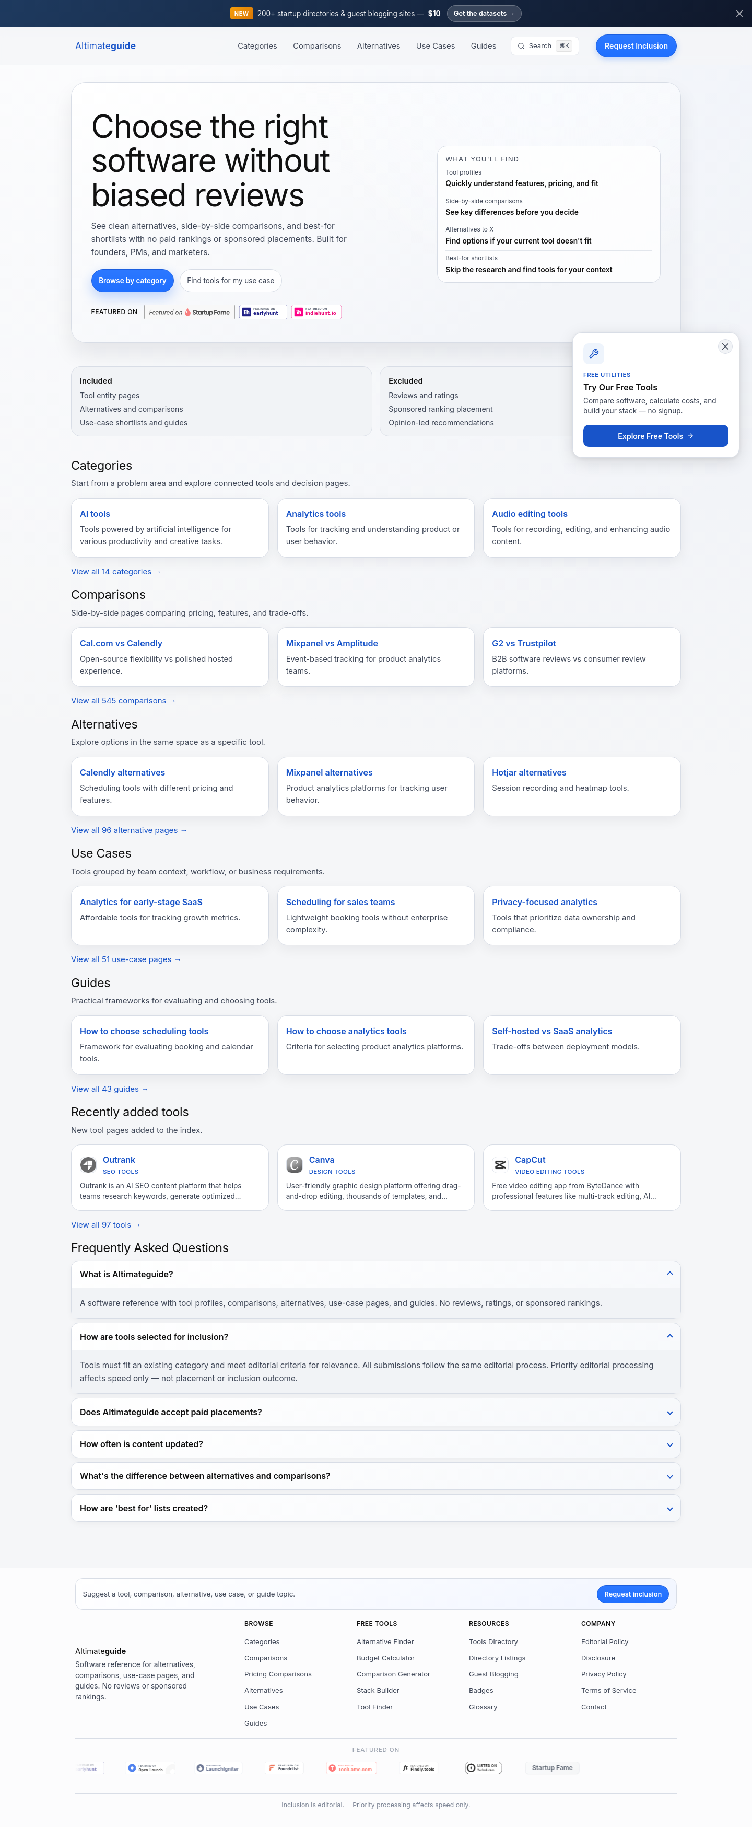Collapse 'How are tools selected for inclusion?'

pyautogui.click(x=375, y=1336)
